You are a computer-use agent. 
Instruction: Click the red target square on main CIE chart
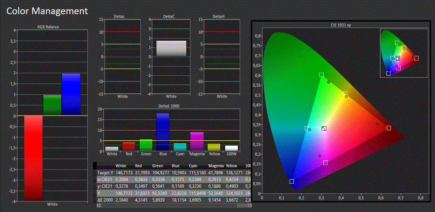(389, 128)
